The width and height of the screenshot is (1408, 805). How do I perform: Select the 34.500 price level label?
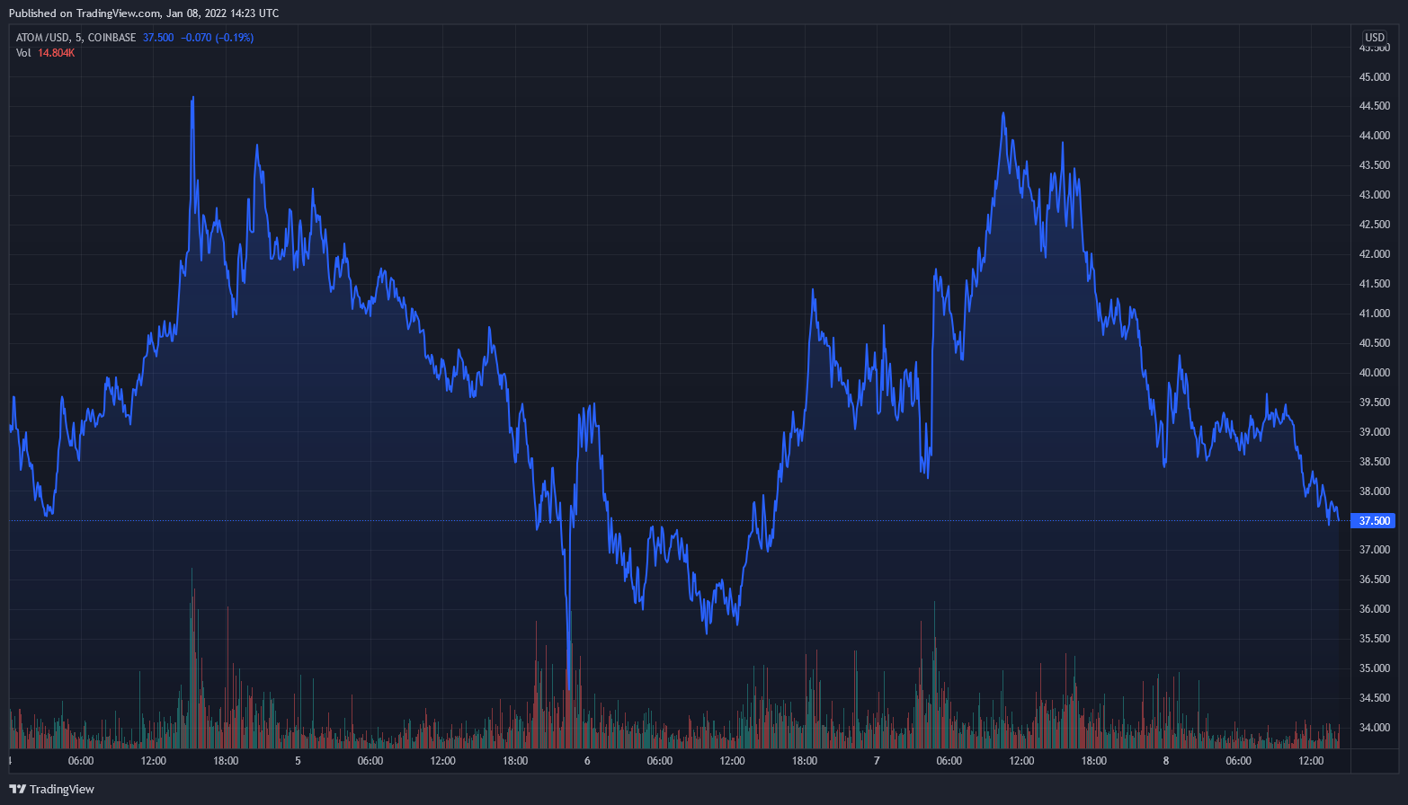[x=1375, y=698]
